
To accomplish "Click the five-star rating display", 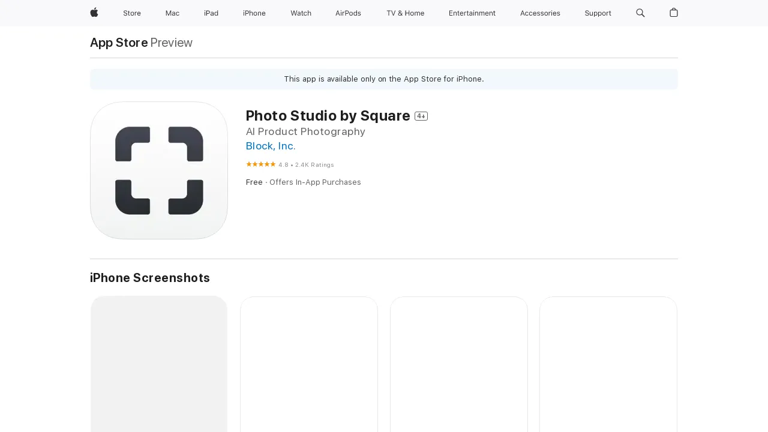I will (260, 164).
